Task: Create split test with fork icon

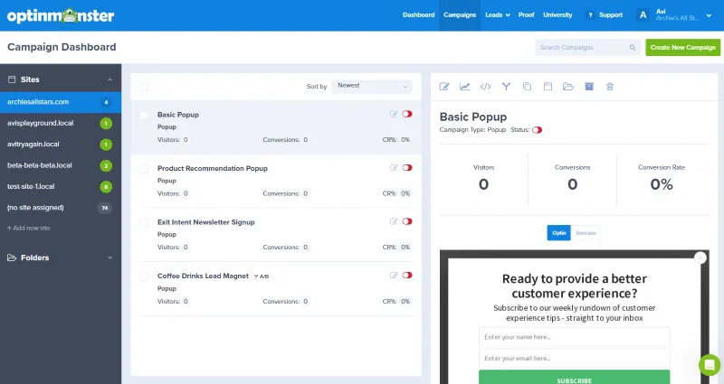Action: 506,87
